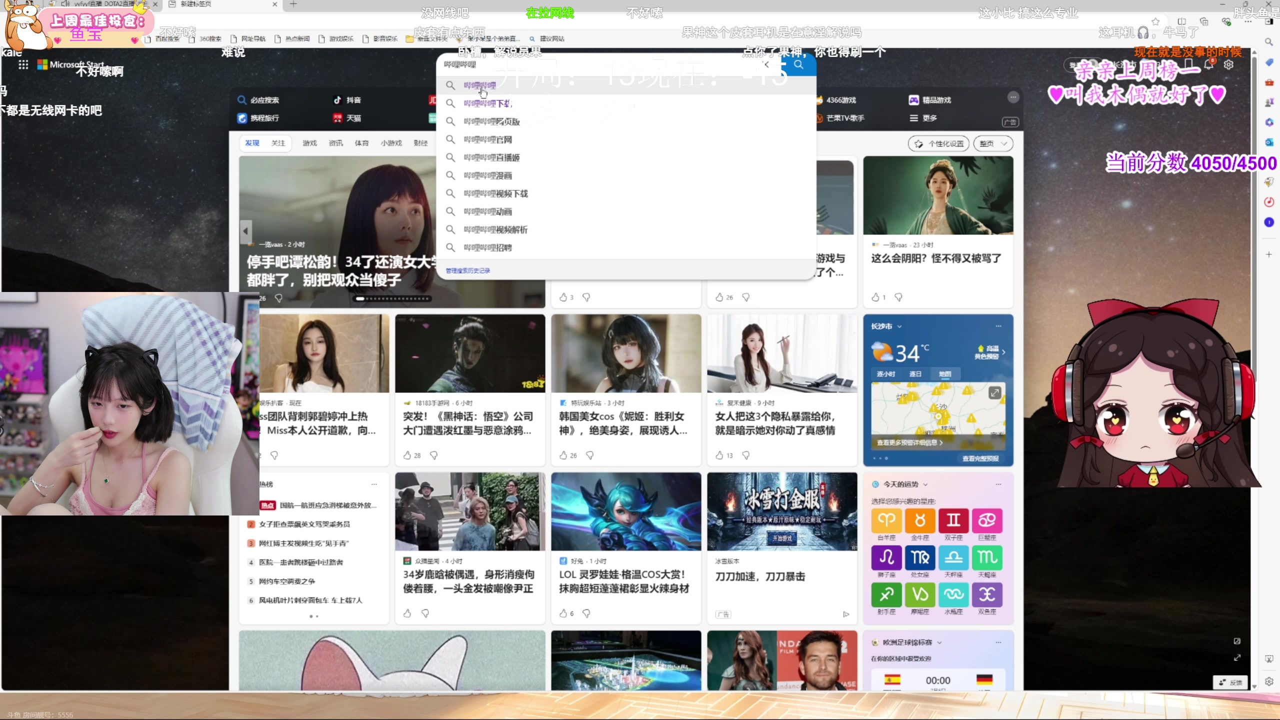1280x720 pixels.
Task: Clear the search box with the X
Action: (x=766, y=64)
